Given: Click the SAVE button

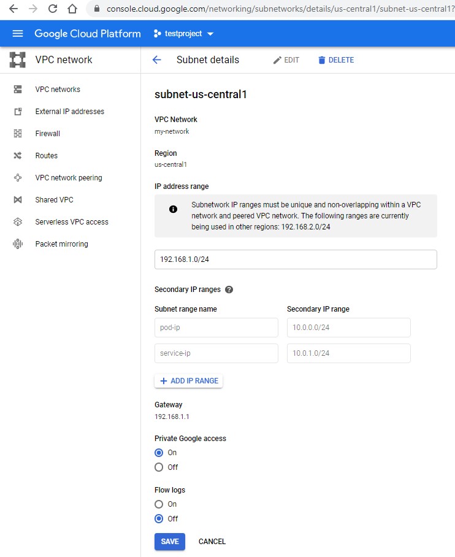Looking at the screenshot, I should click(170, 542).
